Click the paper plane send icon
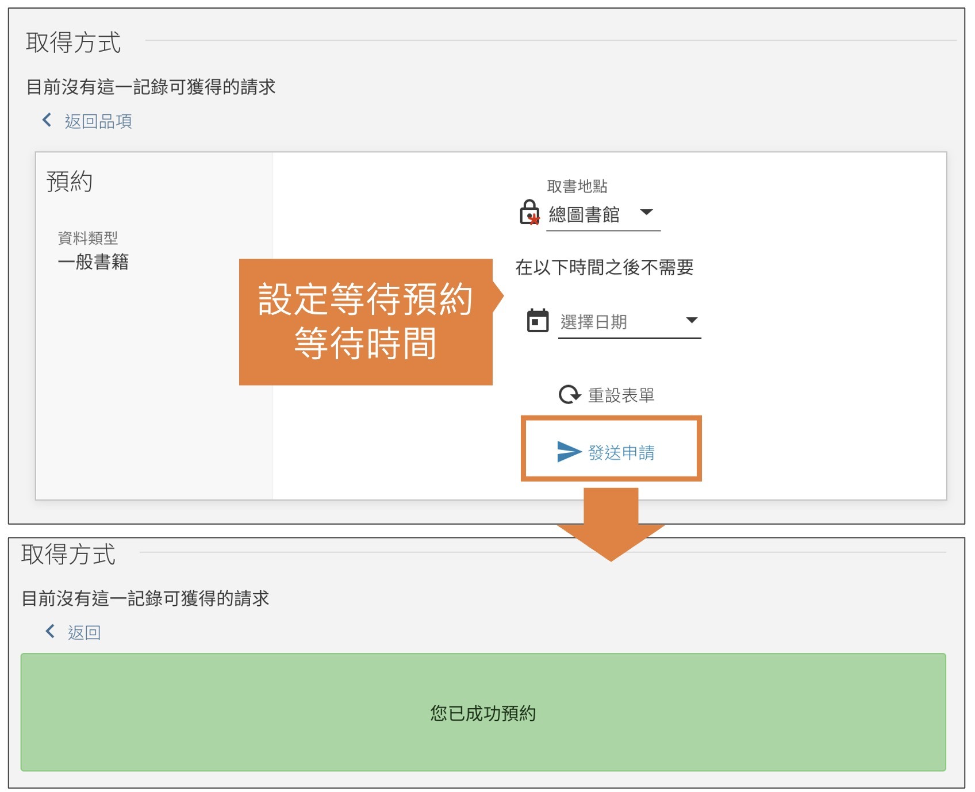This screenshot has height=792, width=975. 569,452
